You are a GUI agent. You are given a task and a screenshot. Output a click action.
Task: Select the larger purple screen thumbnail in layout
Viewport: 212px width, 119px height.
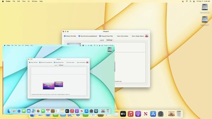[x=49, y=86]
